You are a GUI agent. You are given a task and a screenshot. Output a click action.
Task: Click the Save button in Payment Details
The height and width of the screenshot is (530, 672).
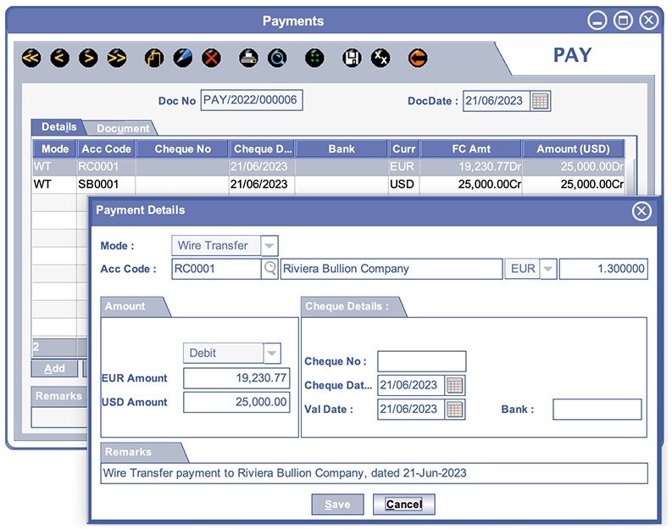[337, 505]
